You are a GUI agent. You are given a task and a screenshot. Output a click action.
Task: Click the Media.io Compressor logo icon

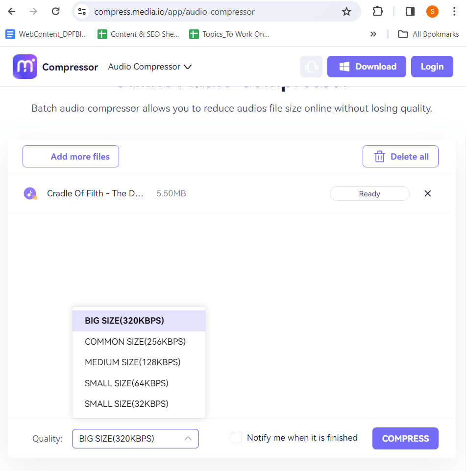25,67
